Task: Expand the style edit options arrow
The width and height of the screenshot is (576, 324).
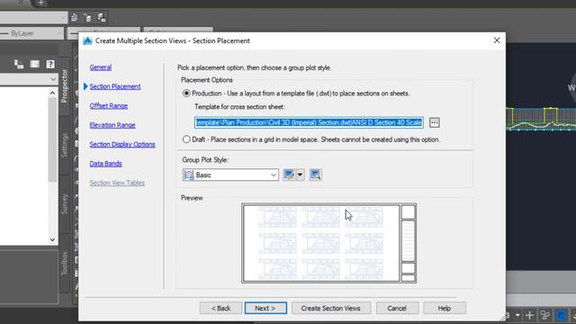Action: 300,175
